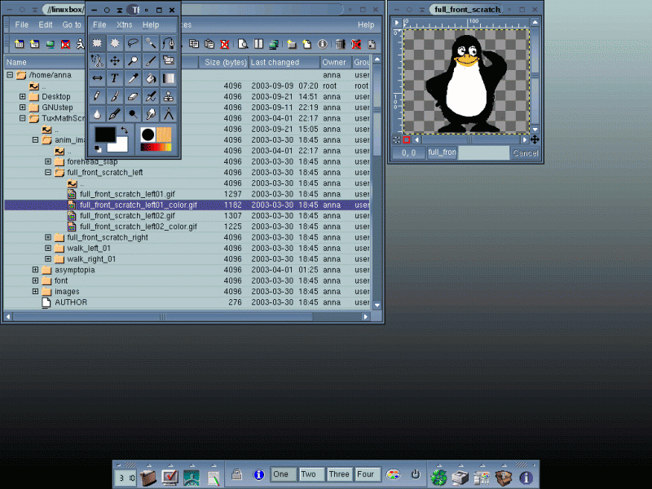The height and width of the screenshot is (489, 652).
Task: Open the printer icon on the panel
Action: [460, 477]
